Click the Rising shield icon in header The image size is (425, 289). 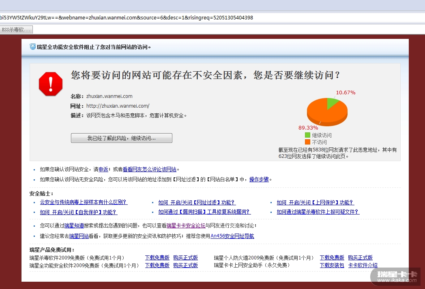33,47
